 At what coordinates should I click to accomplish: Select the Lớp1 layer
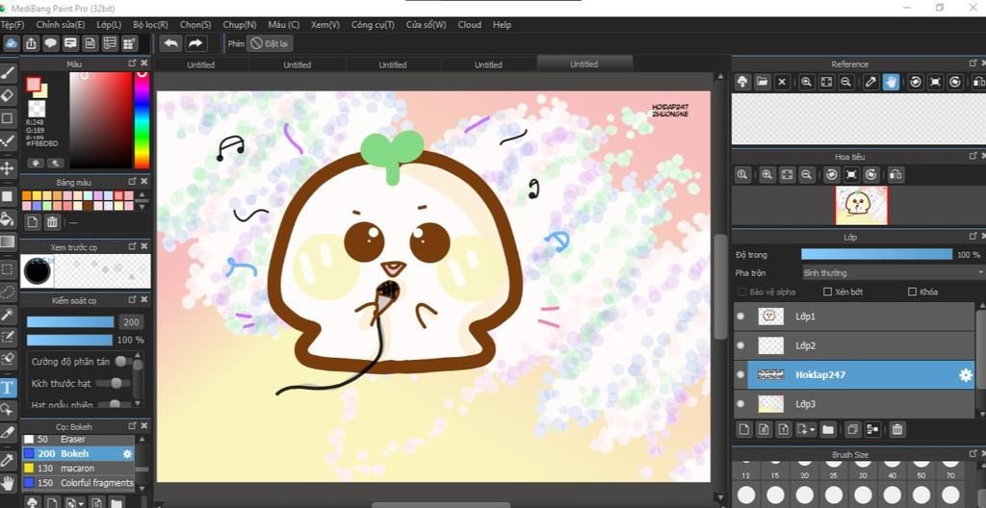pos(855,317)
